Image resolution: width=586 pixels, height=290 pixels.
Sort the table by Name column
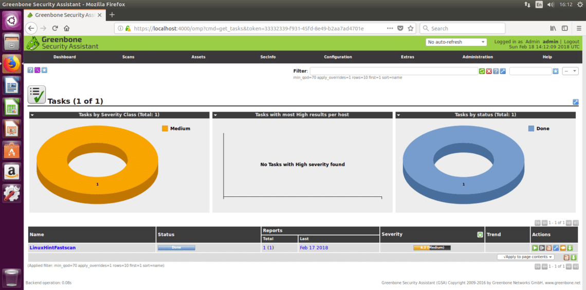(x=36, y=234)
